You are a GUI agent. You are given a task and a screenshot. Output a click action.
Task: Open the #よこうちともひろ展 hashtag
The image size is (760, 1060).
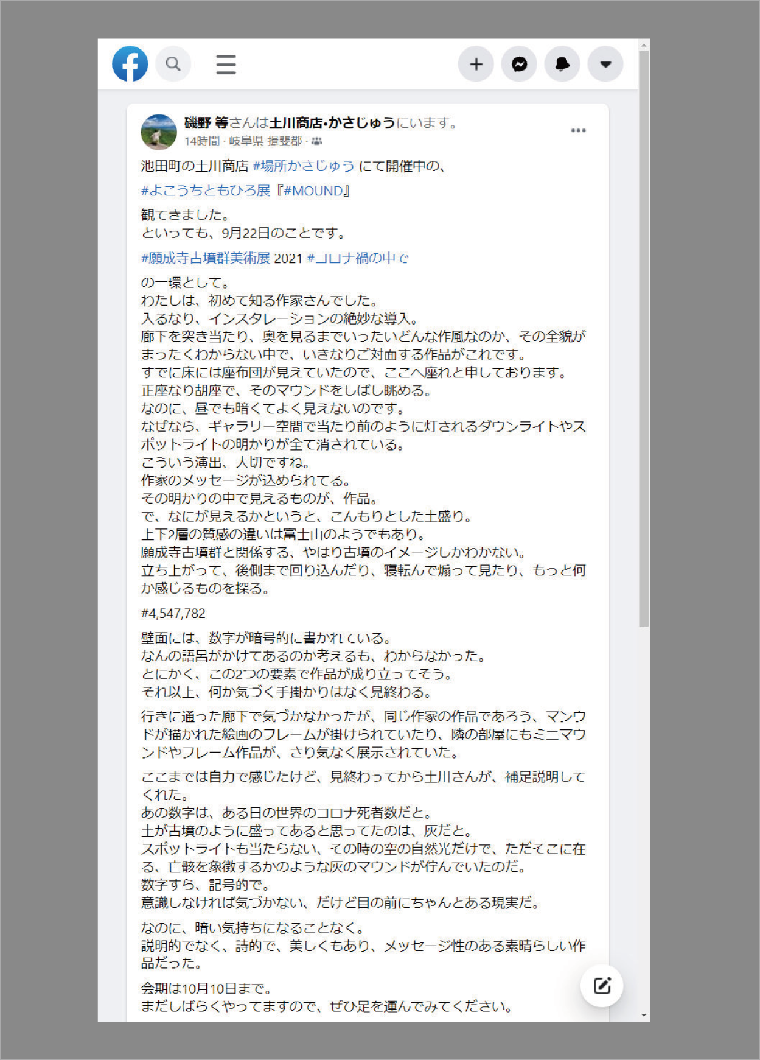click(206, 191)
